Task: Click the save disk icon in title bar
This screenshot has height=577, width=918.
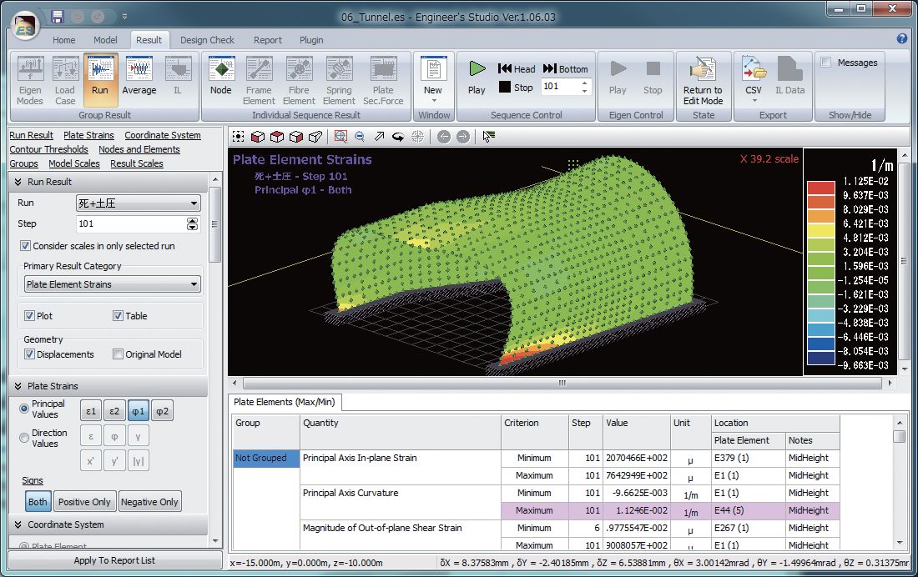Action: 57,17
